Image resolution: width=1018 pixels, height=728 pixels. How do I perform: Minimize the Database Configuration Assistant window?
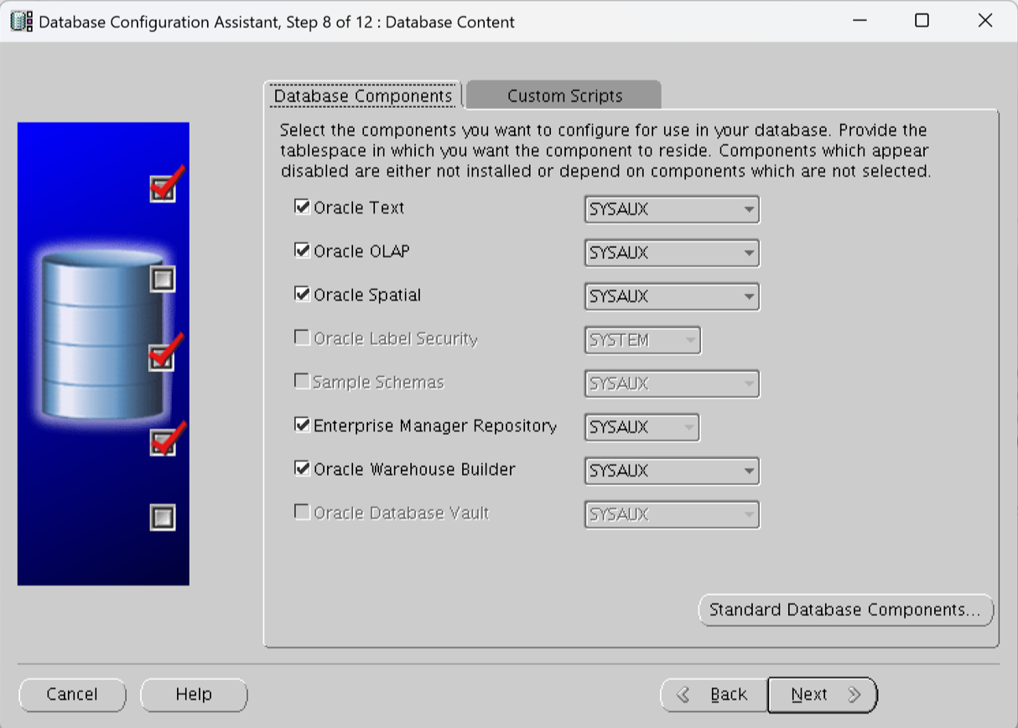860,21
